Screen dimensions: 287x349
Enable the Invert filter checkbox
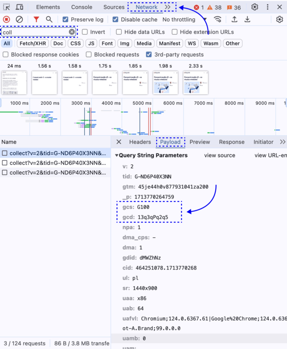85,32
